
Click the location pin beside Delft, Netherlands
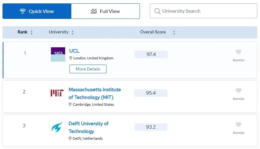click(70, 138)
